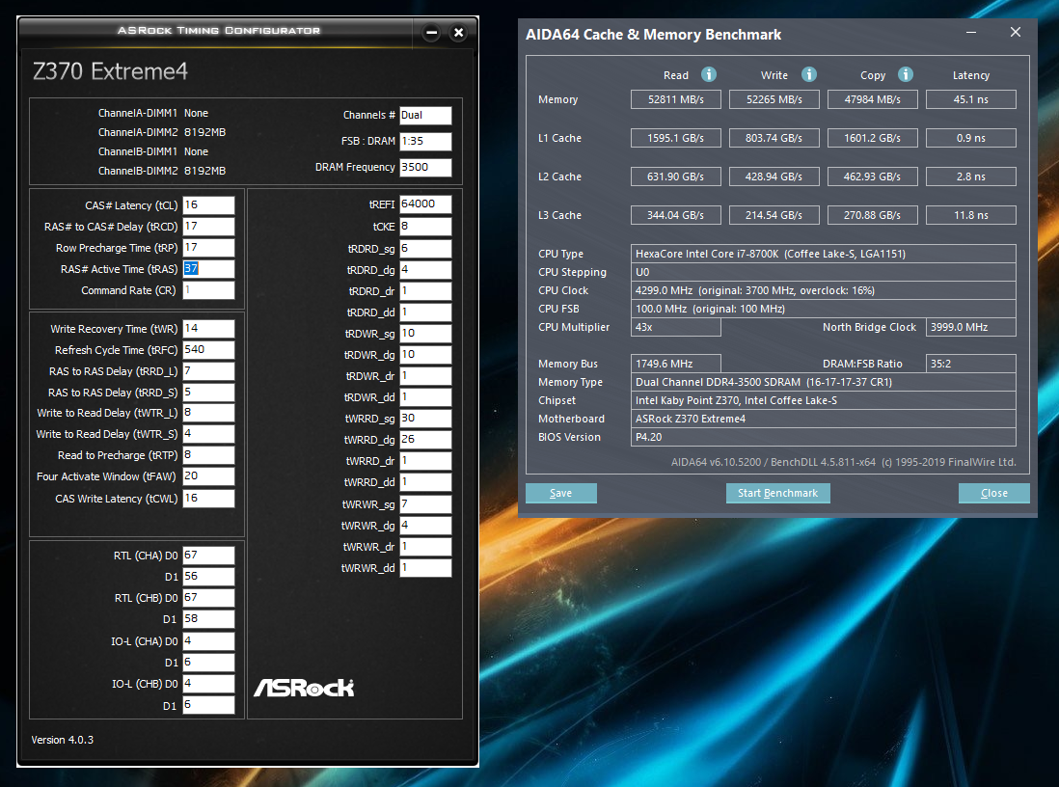Click the DRAM Frequency field showing 3500
This screenshot has width=1059, height=787.
[x=425, y=167]
